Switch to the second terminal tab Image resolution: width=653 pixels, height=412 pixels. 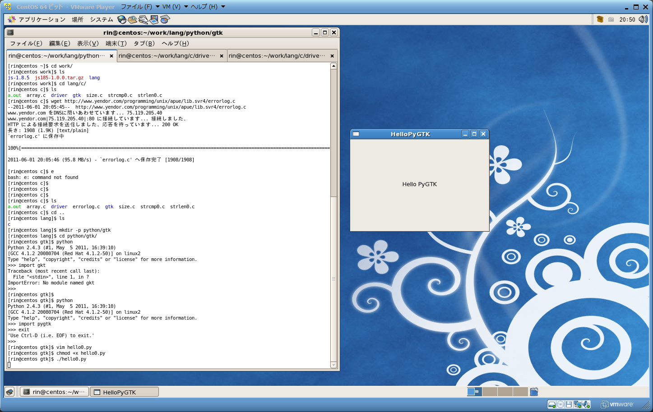pyautogui.click(x=167, y=56)
